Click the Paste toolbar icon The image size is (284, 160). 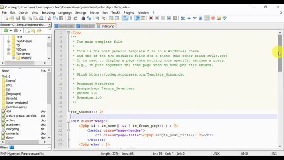[x=61, y=18]
